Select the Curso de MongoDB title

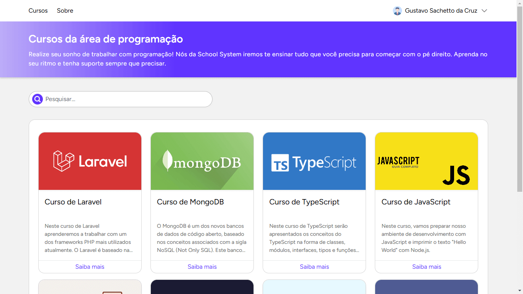click(x=190, y=202)
